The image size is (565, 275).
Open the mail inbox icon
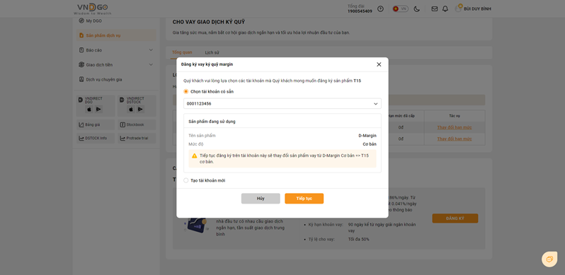pos(435,9)
